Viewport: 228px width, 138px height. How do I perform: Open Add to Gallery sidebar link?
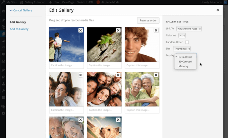(19, 29)
